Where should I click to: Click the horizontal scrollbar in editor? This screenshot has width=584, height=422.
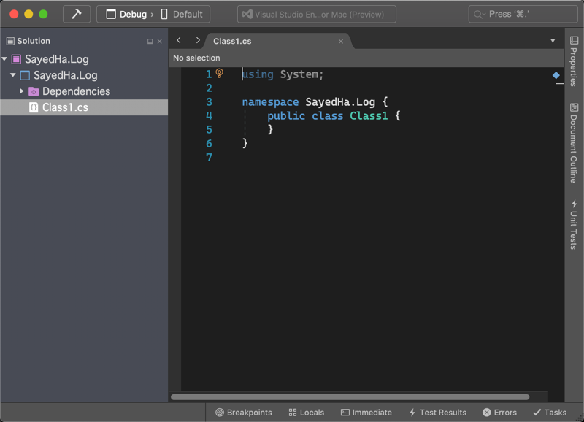[x=350, y=397]
